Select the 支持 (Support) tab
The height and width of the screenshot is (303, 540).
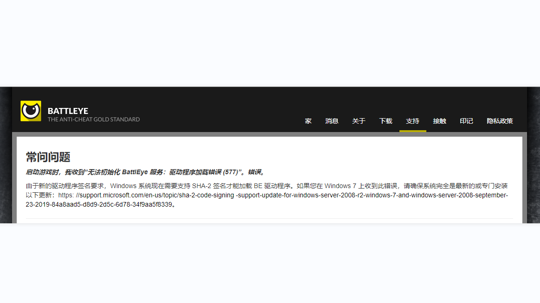pyautogui.click(x=412, y=121)
